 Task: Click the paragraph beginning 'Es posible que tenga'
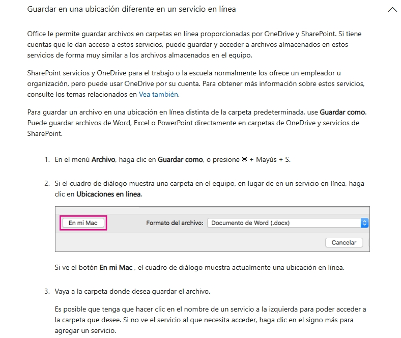click(210, 320)
